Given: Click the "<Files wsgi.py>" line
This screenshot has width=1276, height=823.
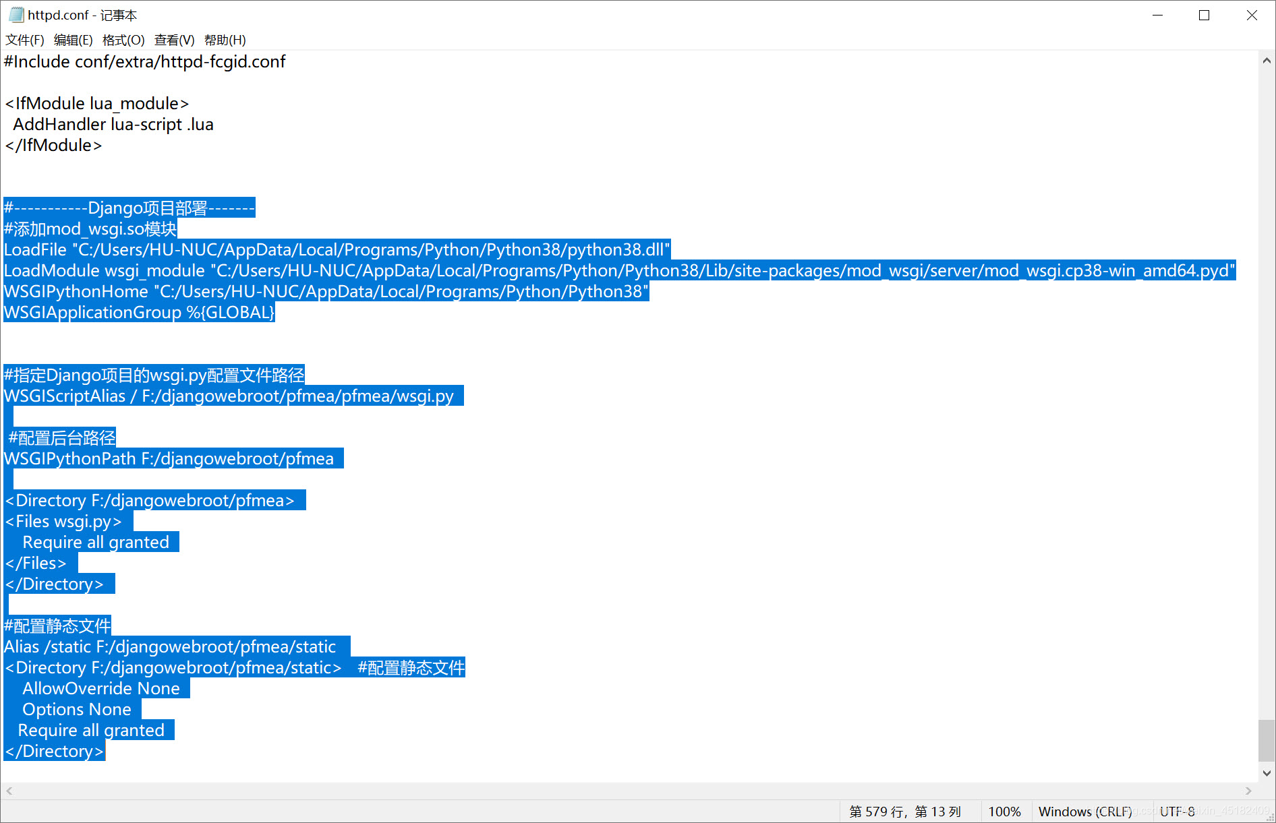Looking at the screenshot, I should click(x=63, y=521).
